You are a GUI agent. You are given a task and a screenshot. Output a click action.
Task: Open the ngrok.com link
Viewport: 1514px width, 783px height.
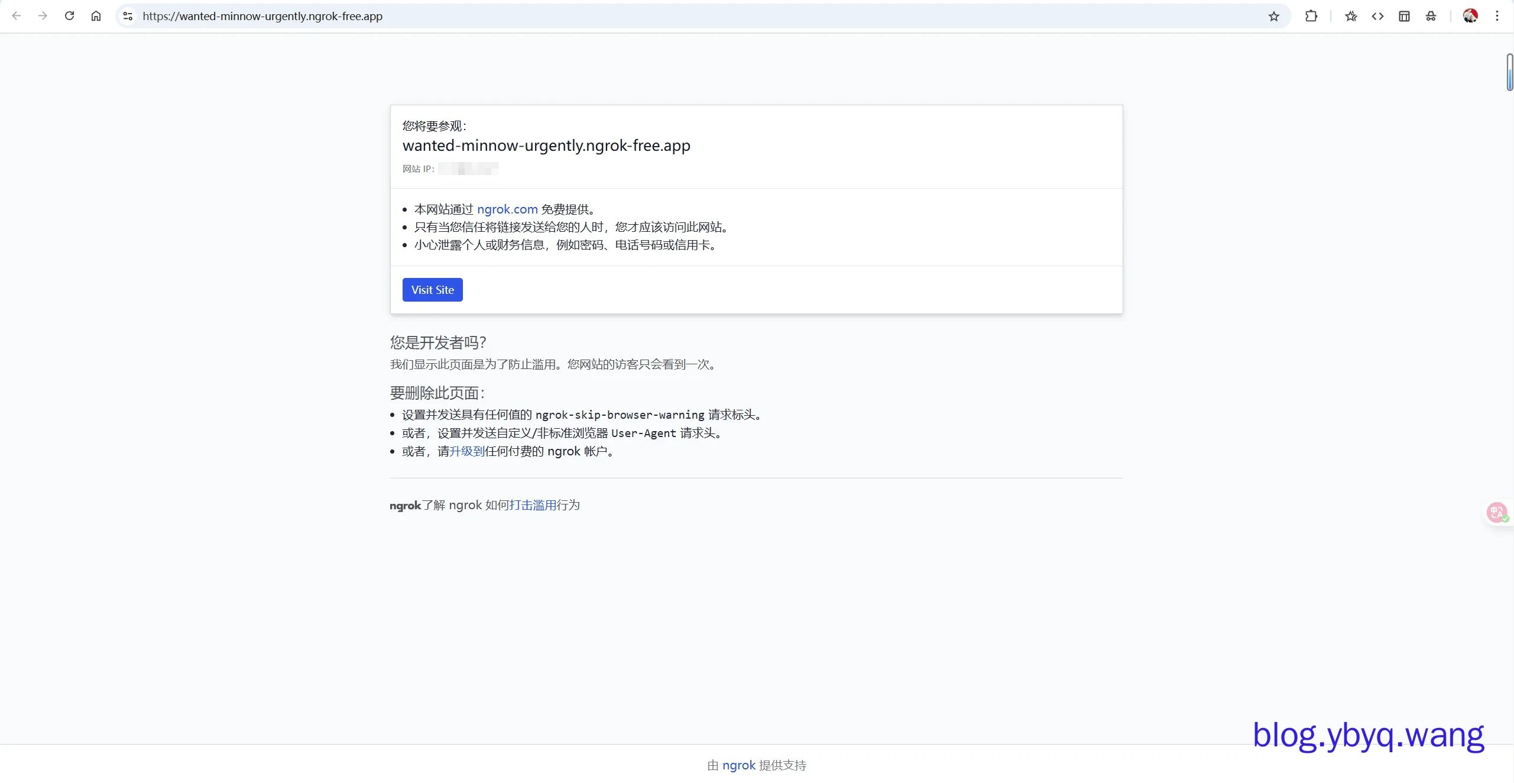point(507,209)
